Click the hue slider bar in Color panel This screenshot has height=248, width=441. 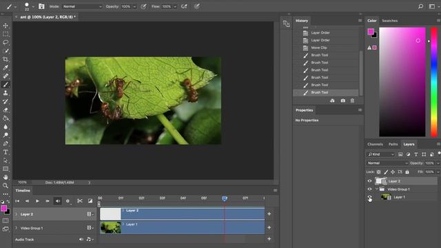434,82
